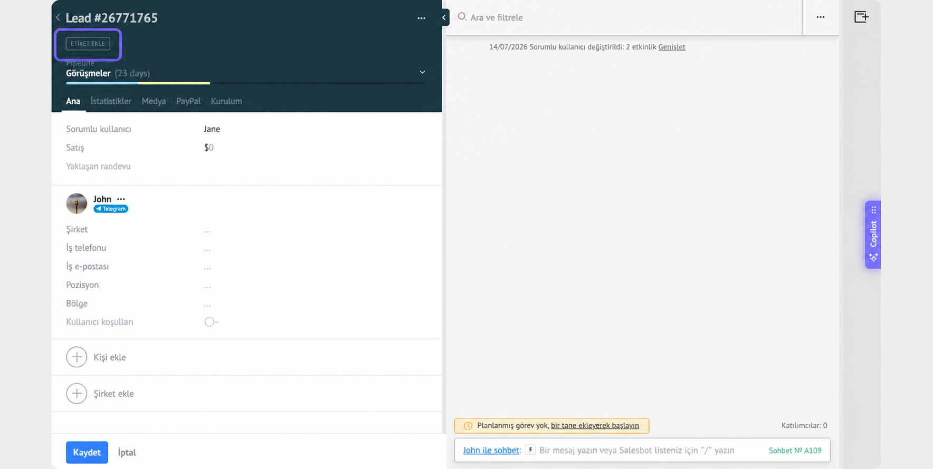Open lead options three-dot menu in header

[421, 18]
